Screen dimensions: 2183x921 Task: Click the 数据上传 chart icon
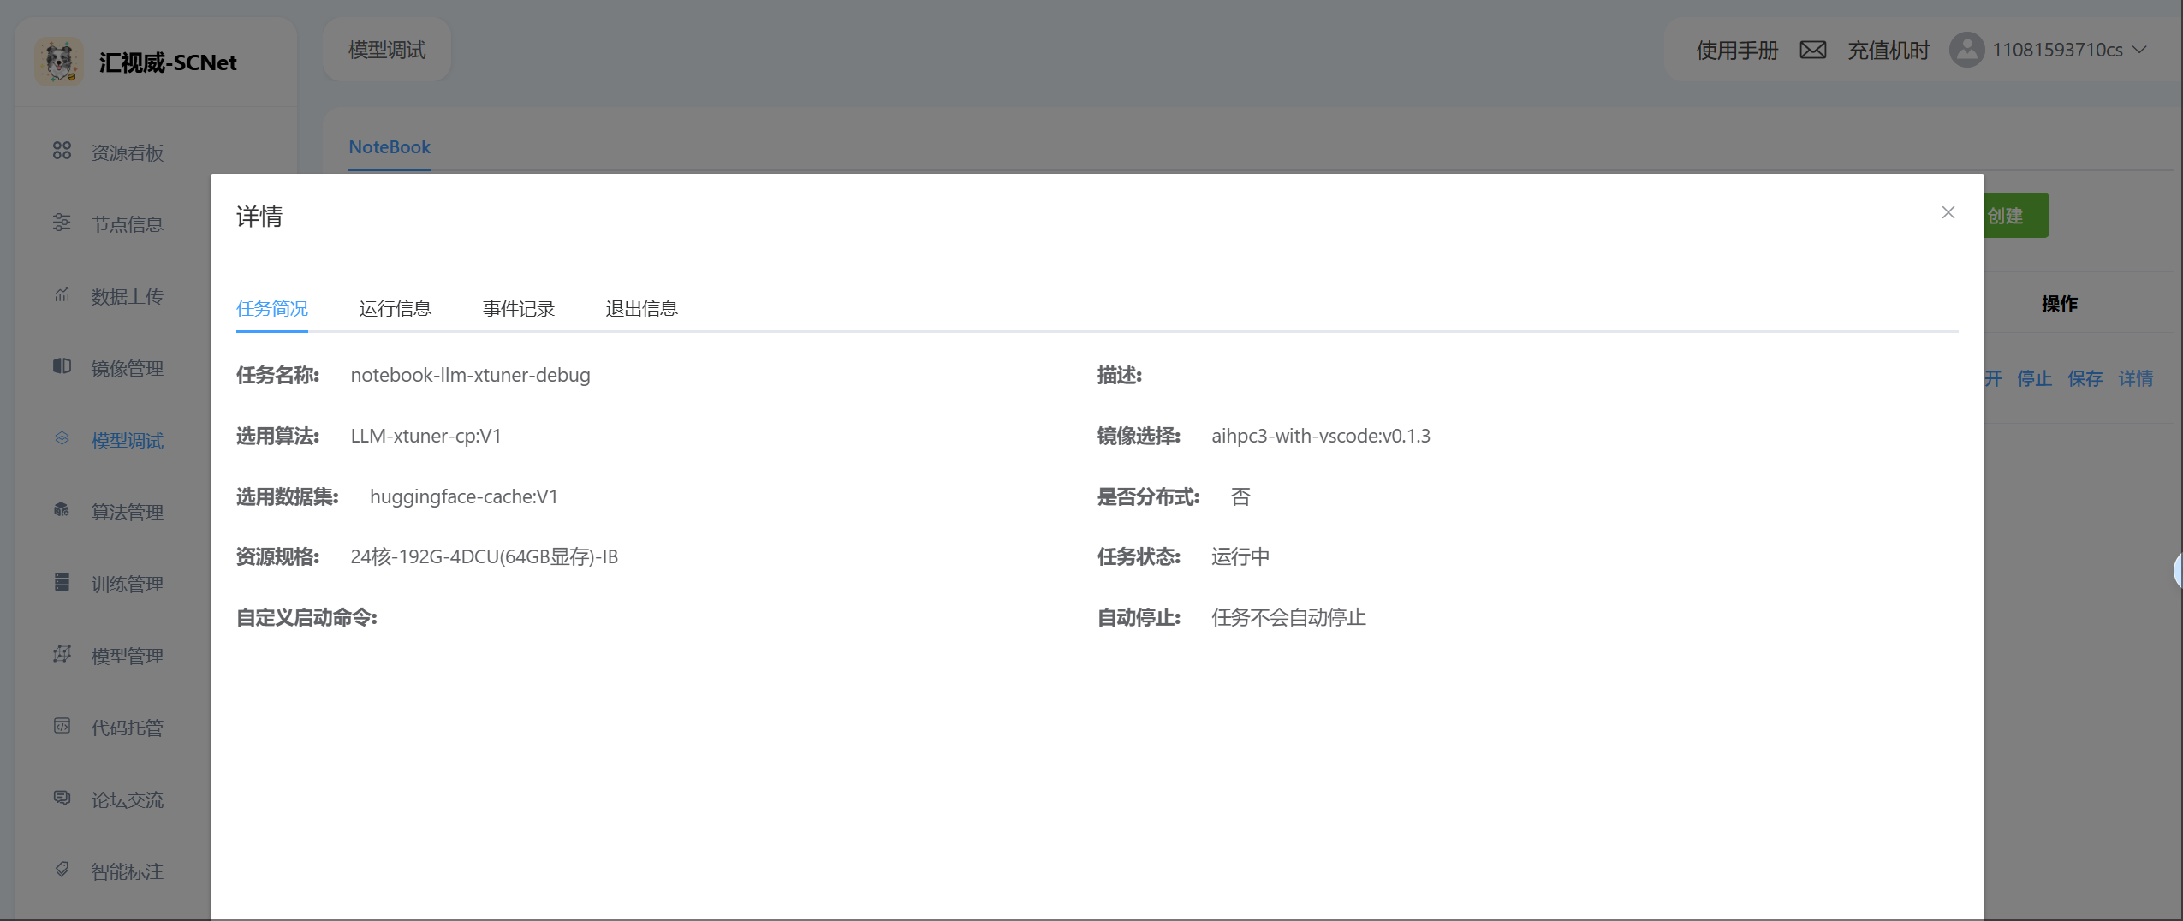pyautogui.click(x=62, y=295)
